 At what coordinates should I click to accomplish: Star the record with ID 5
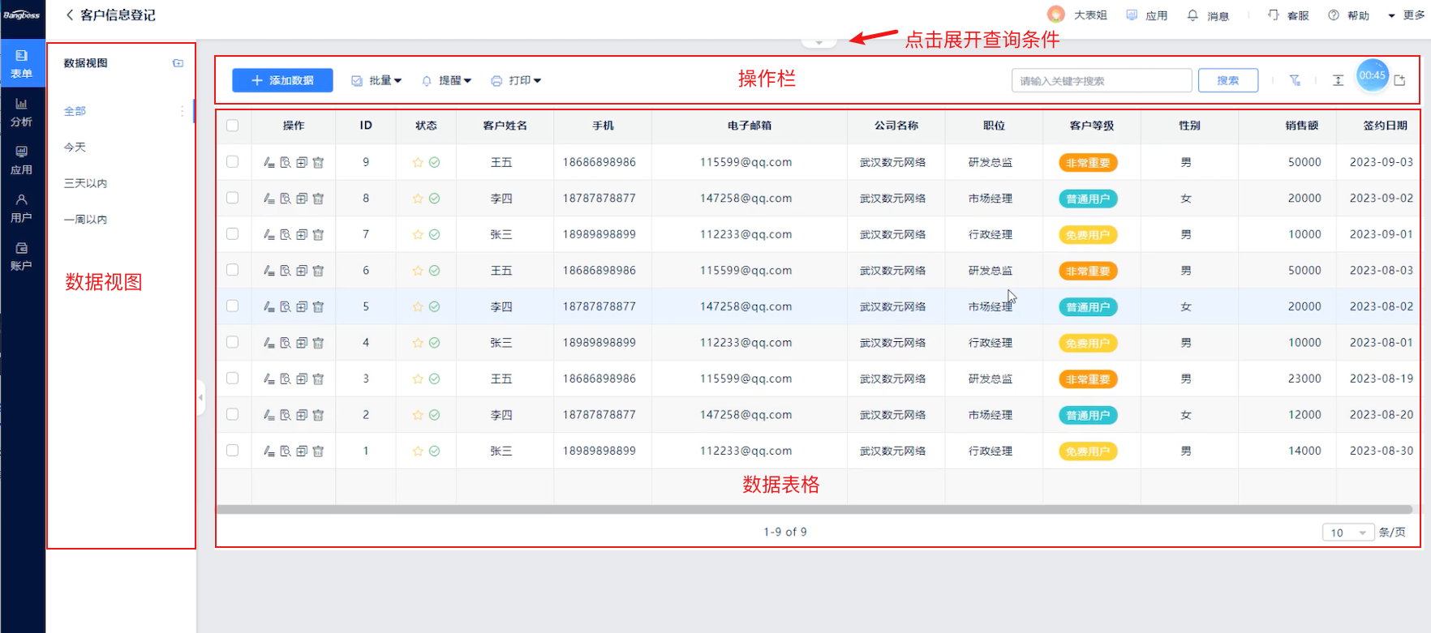click(418, 307)
